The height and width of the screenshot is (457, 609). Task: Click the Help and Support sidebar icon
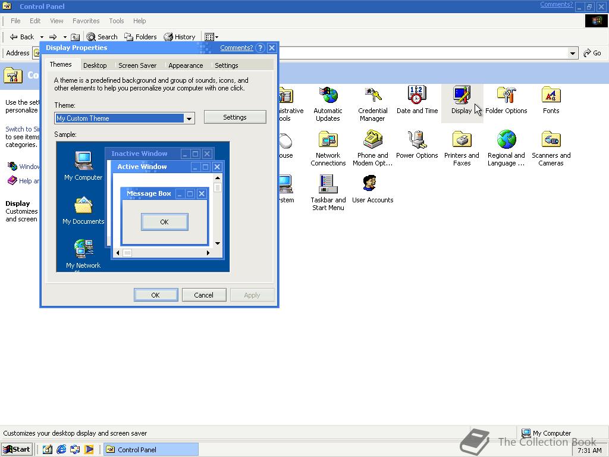pyautogui.click(x=12, y=181)
